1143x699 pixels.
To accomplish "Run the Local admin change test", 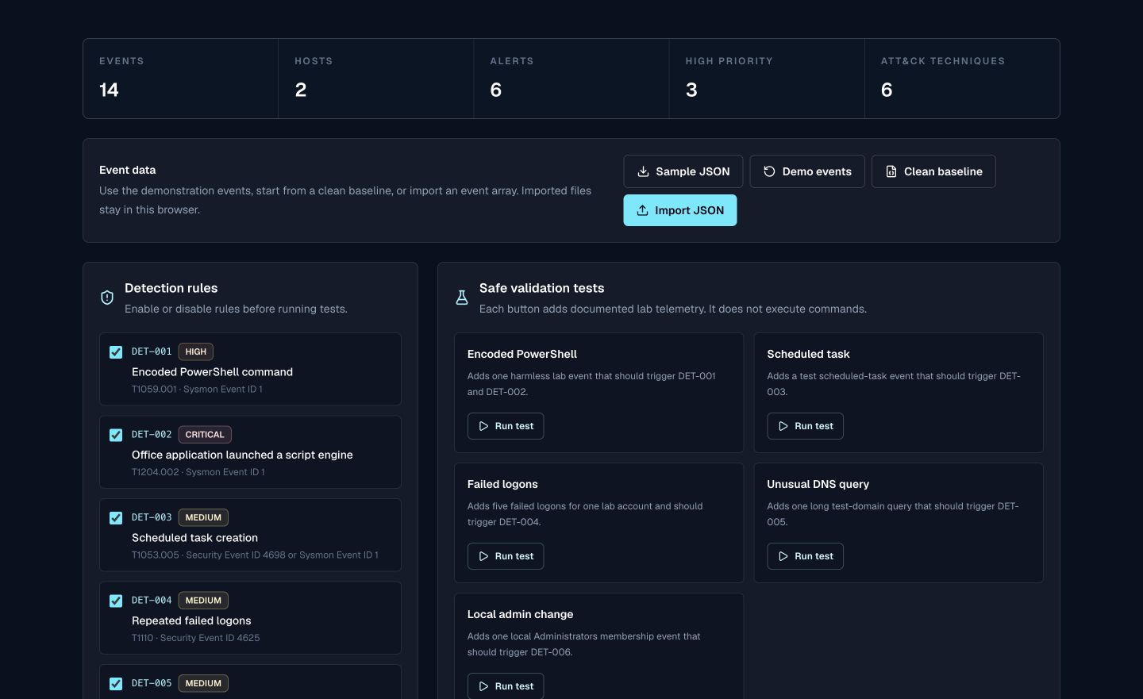I will 506,686.
